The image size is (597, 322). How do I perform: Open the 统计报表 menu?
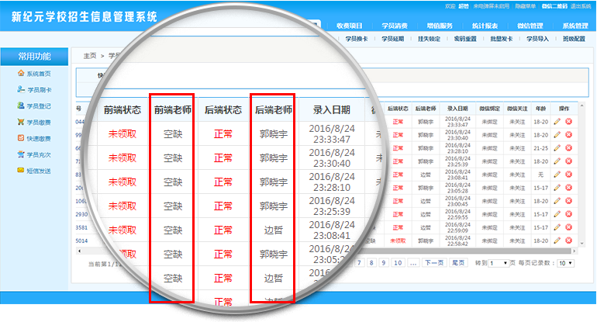485,26
